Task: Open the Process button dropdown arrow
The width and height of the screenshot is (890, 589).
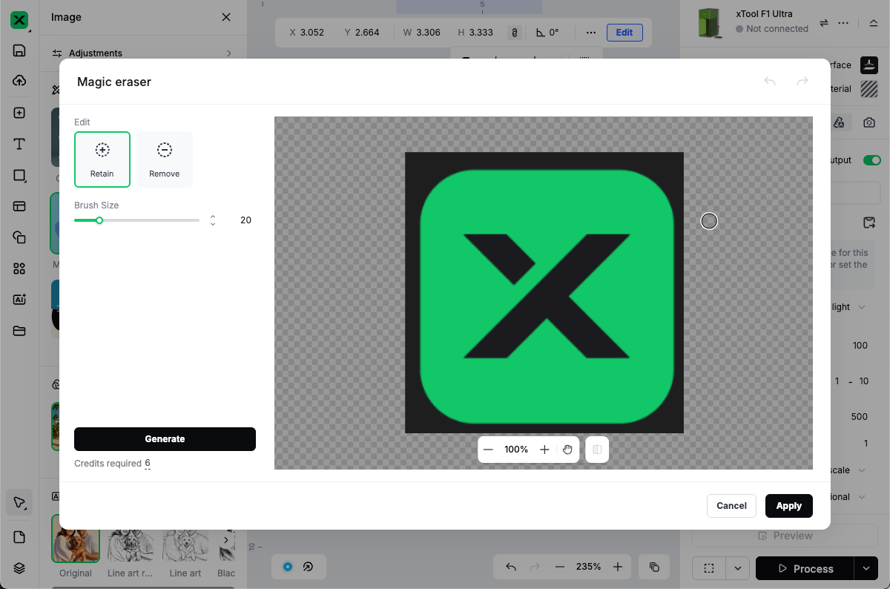Action: click(866, 569)
